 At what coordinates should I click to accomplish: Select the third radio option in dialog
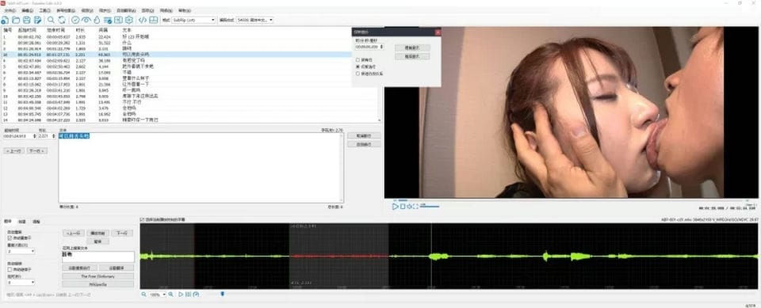[x=358, y=74]
